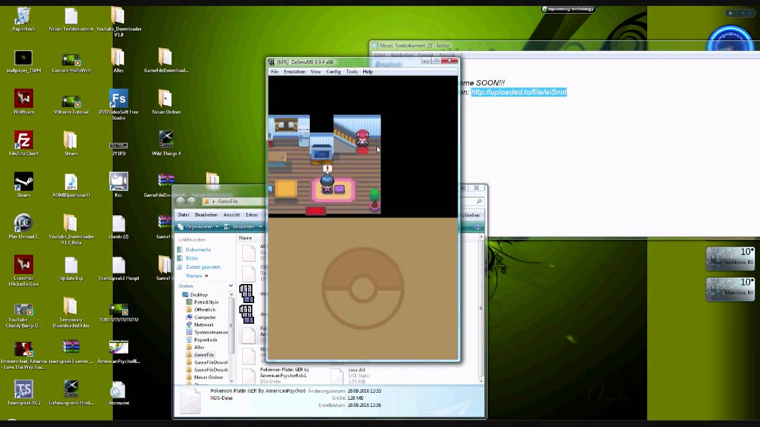The image size is (760, 427).
Task: Open Temporary Downloaded Files folder on desktop
Action: tap(71, 312)
